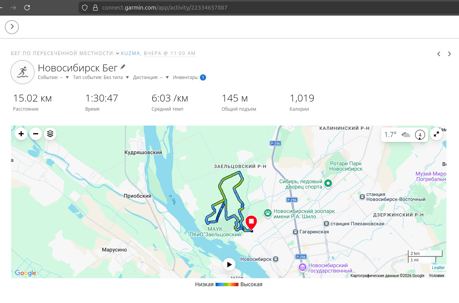Go to the next activity arrow
459x303 pixels.
pyautogui.click(x=449, y=54)
